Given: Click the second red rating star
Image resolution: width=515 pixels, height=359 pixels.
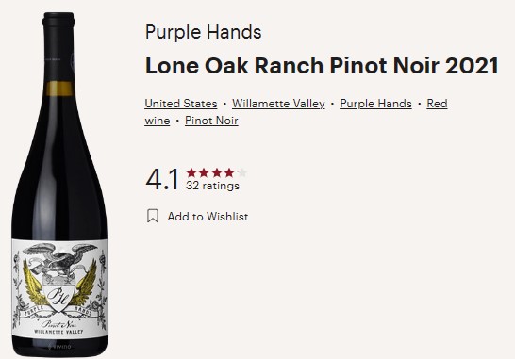Looking at the screenshot, I should coord(204,172).
